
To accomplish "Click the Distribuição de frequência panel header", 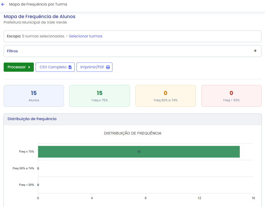I will pos(133,119).
